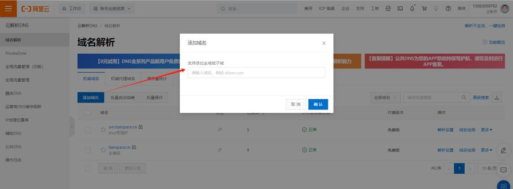Open 操作日志 in the sidebar

pyautogui.click(x=13, y=160)
